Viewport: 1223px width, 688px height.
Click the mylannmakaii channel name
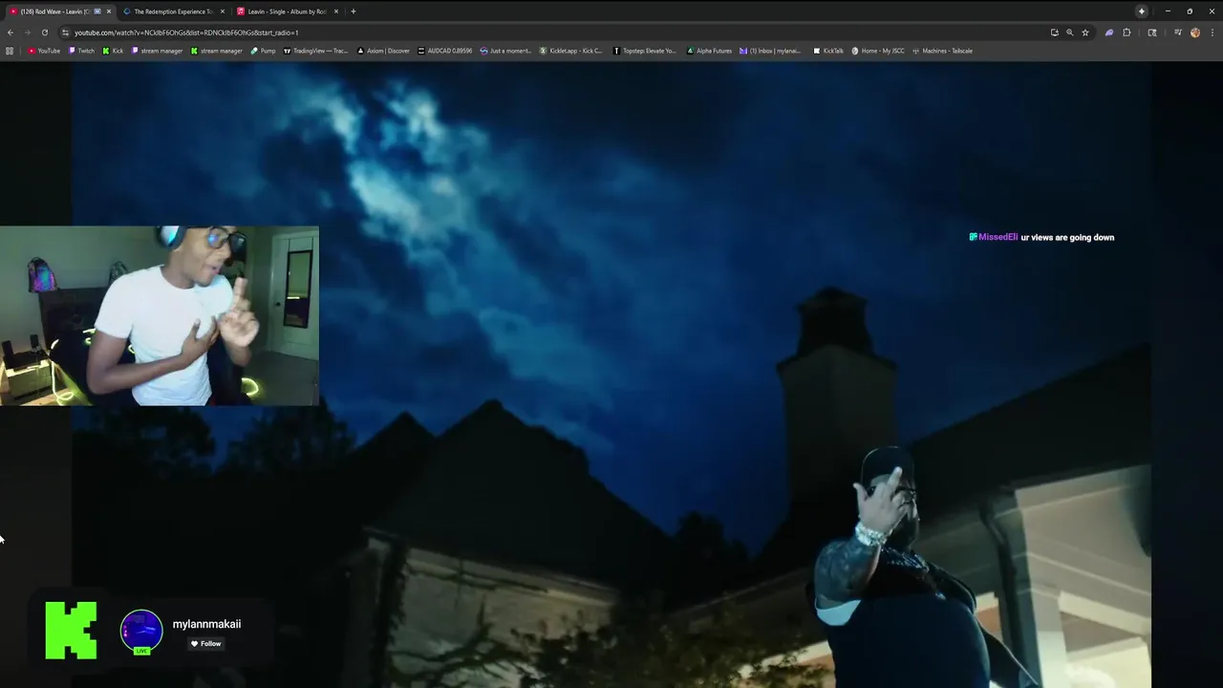tap(206, 624)
